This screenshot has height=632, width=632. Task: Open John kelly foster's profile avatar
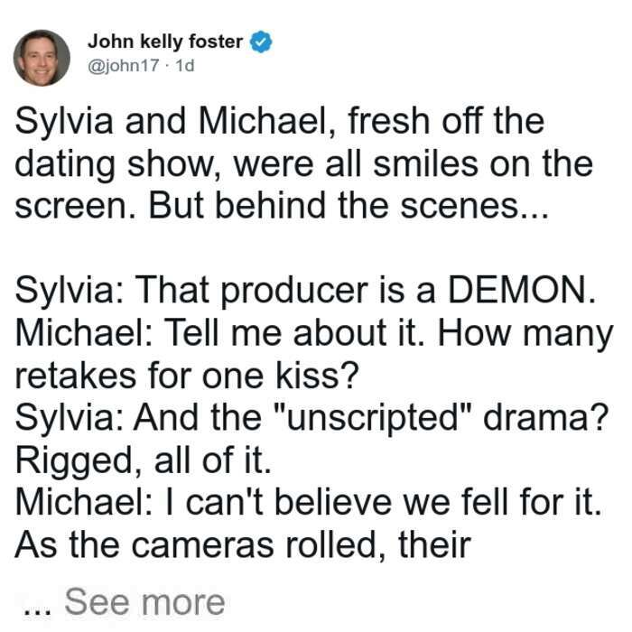pyautogui.click(x=42, y=58)
